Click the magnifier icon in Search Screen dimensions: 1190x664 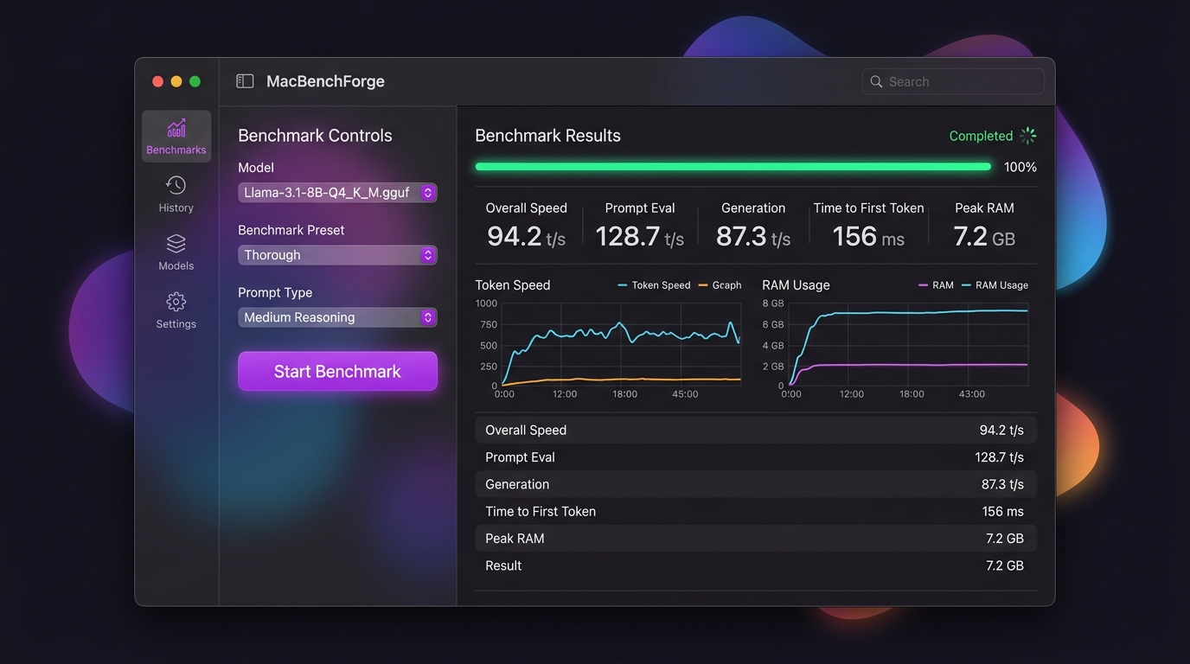(876, 81)
